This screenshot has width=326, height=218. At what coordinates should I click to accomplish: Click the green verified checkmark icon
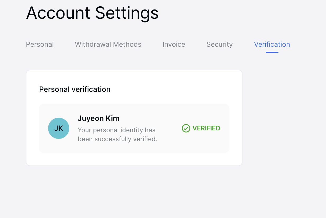[186, 128]
